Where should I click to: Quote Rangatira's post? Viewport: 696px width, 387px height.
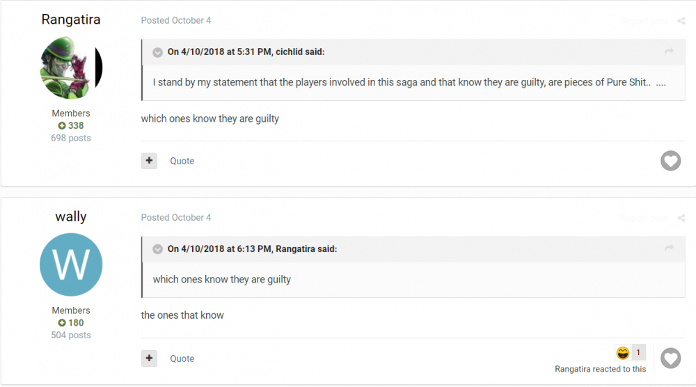pyautogui.click(x=182, y=161)
